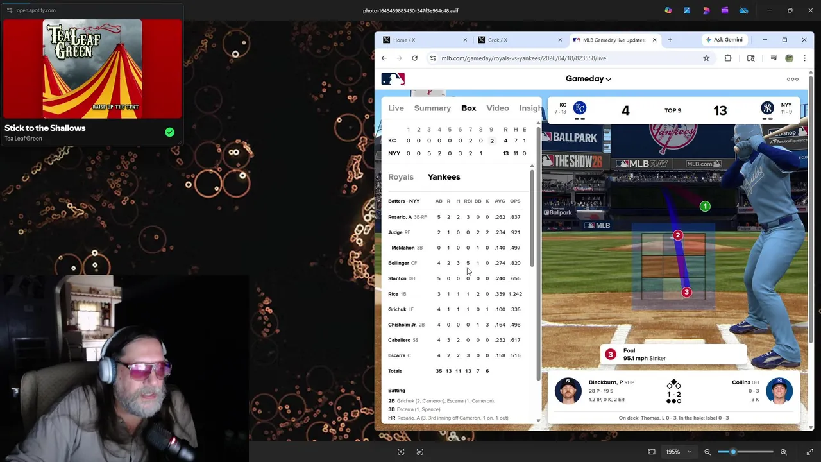This screenshot has width=821, height=462.
Task: Open Chisholm Jr. player link
Action: [x=402, y=325]
